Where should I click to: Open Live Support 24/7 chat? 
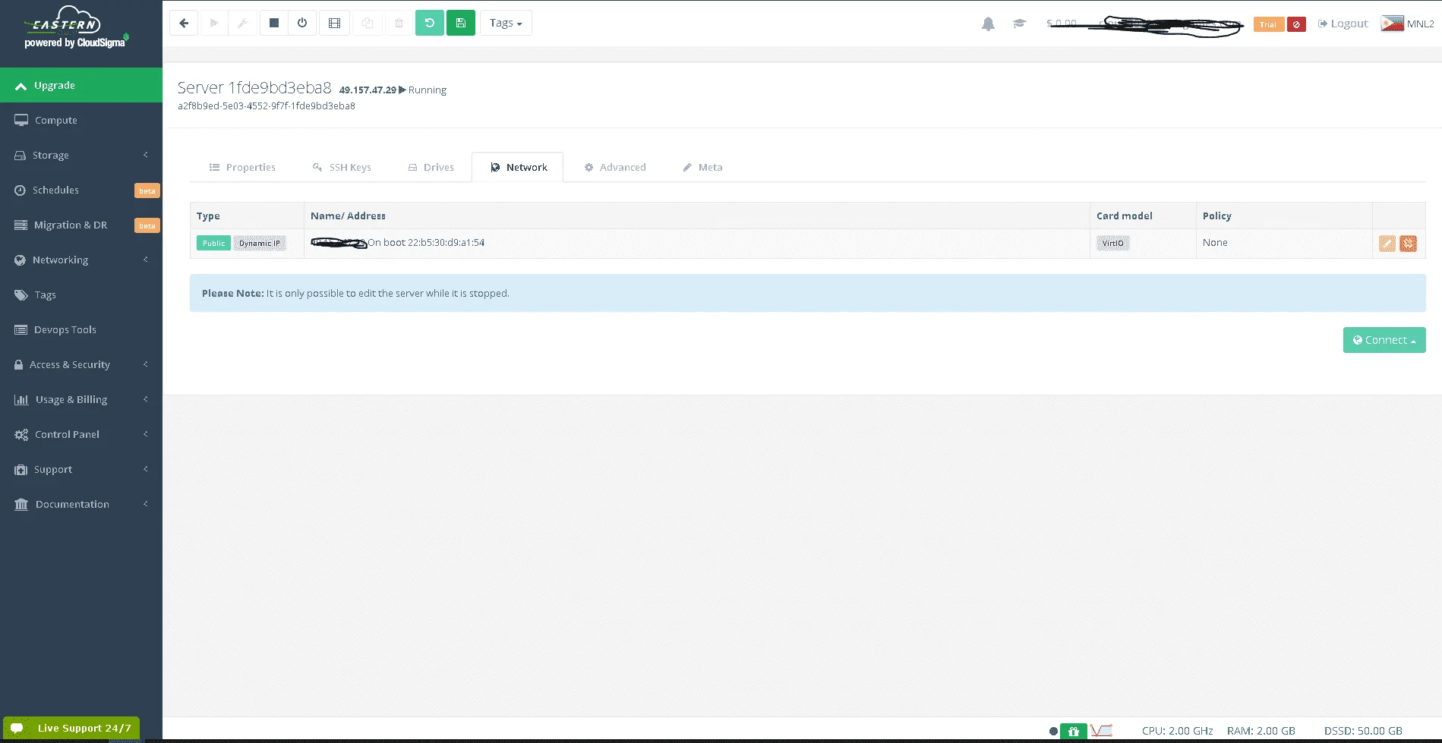coord(71,728)
